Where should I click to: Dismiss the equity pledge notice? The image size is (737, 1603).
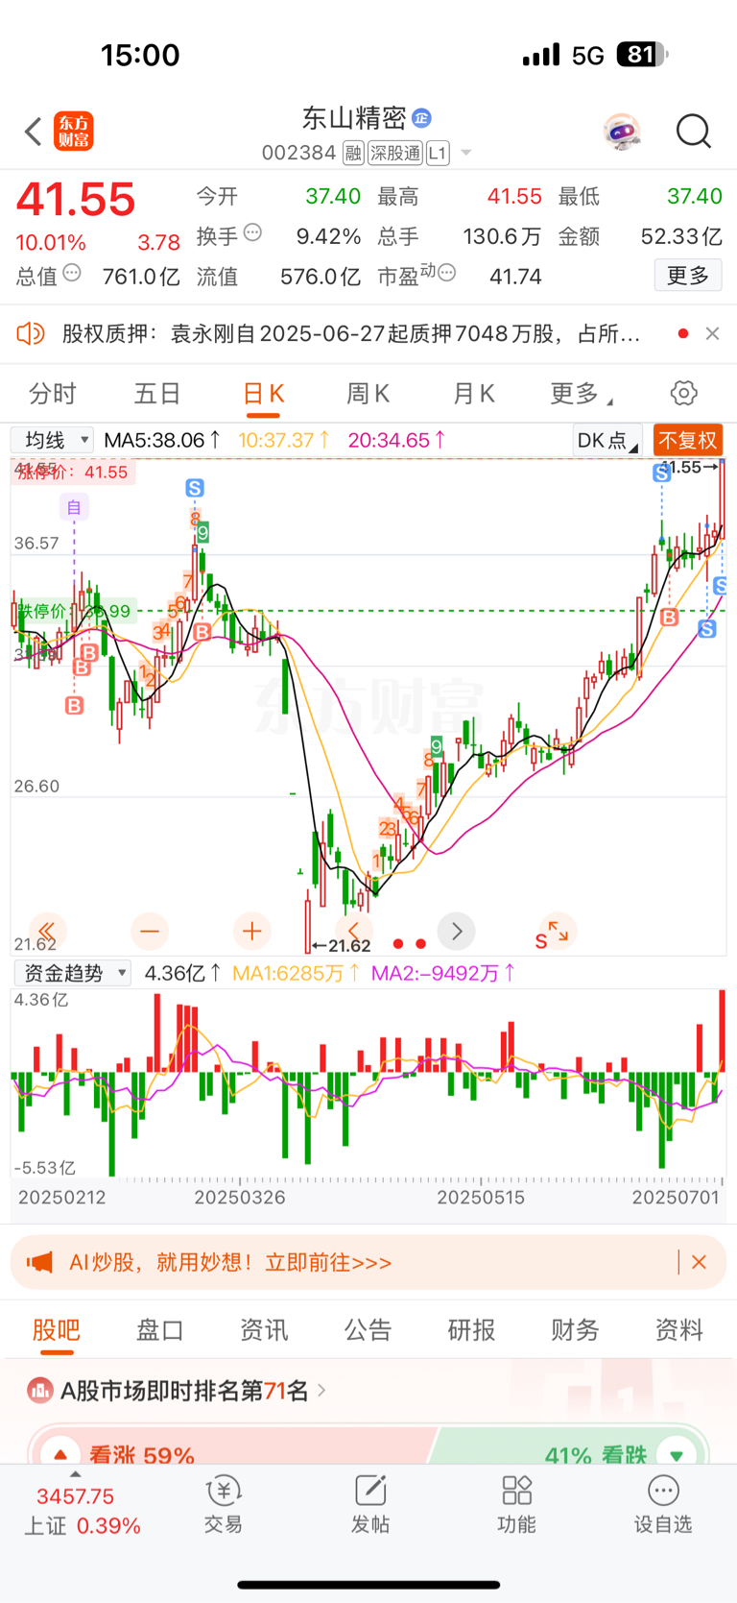(712, 333)
